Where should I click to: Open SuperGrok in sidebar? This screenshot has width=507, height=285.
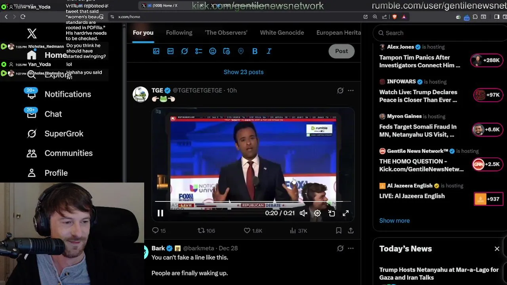[x=55, y=134]
